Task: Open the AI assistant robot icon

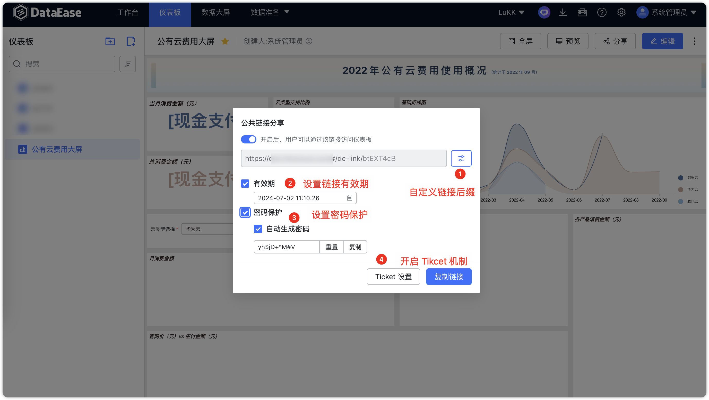Action: [544, 12]
